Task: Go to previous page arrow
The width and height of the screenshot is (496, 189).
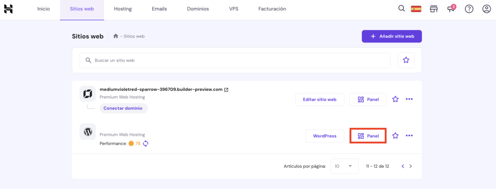Action: 403,166
